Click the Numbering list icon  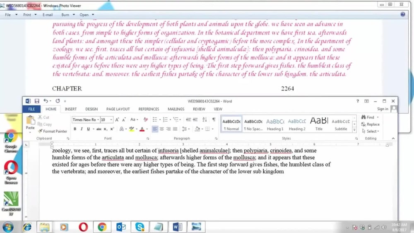pyautogui.click(x=165, y=120)
